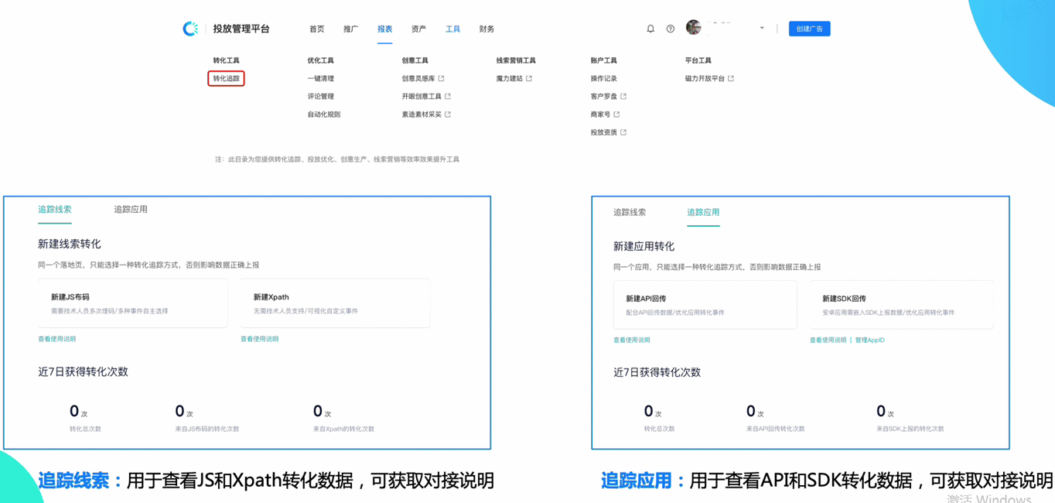Open the 财务 menu in top navigation
This screenshot has width=1055, height=503.
coord(487,29)
